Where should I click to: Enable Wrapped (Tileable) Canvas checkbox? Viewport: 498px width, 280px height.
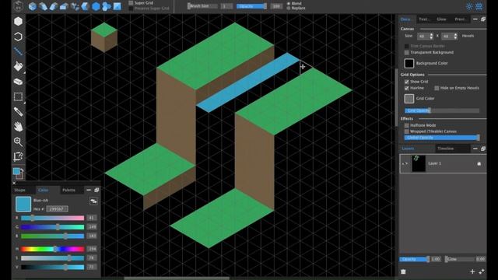406,131
